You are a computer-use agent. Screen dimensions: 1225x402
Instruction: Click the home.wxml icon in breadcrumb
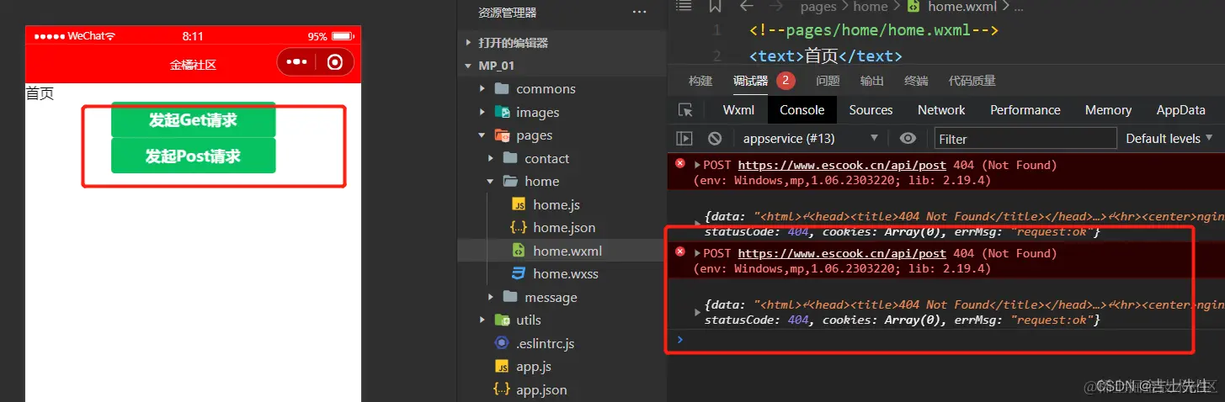tap(913, 6)
